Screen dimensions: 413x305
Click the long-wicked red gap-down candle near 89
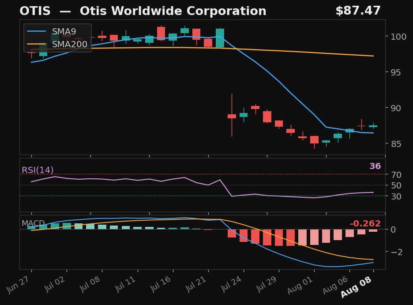232,115
